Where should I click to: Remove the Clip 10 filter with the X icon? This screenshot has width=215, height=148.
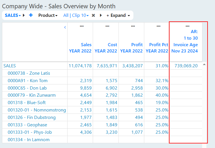coord(93,15)
